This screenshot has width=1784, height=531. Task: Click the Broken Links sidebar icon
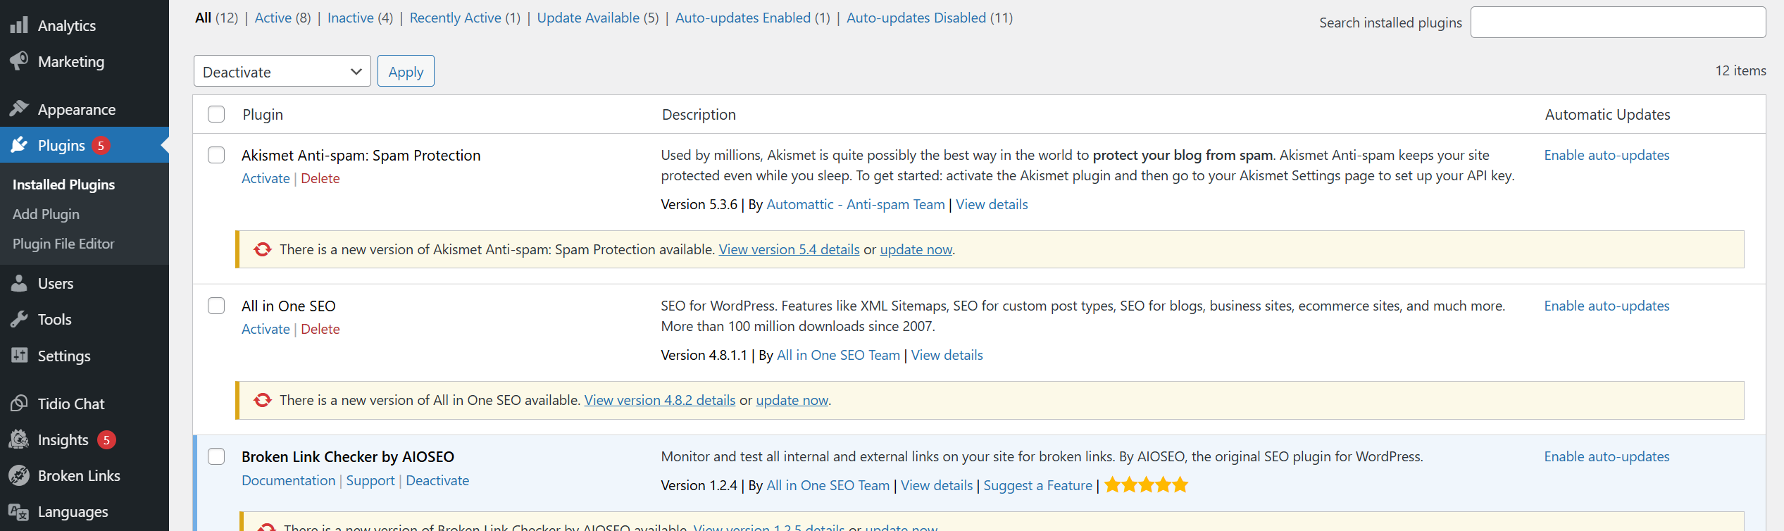tap(19, 475)
